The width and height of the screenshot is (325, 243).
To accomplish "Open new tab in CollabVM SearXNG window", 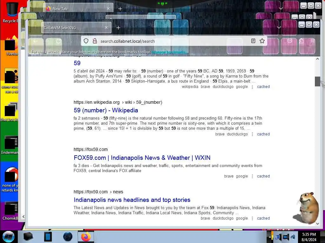I will [x=118, y=28].
